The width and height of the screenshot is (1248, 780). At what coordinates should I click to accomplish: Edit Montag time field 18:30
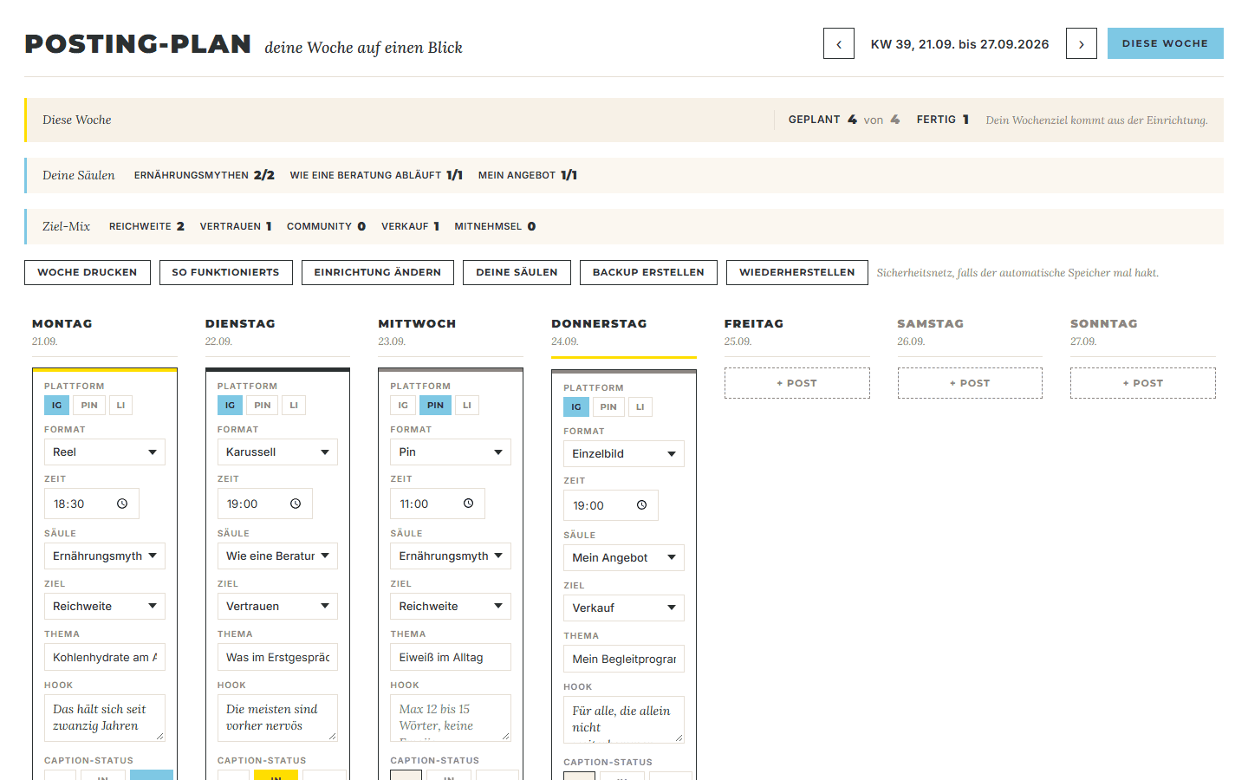(92, 504)
